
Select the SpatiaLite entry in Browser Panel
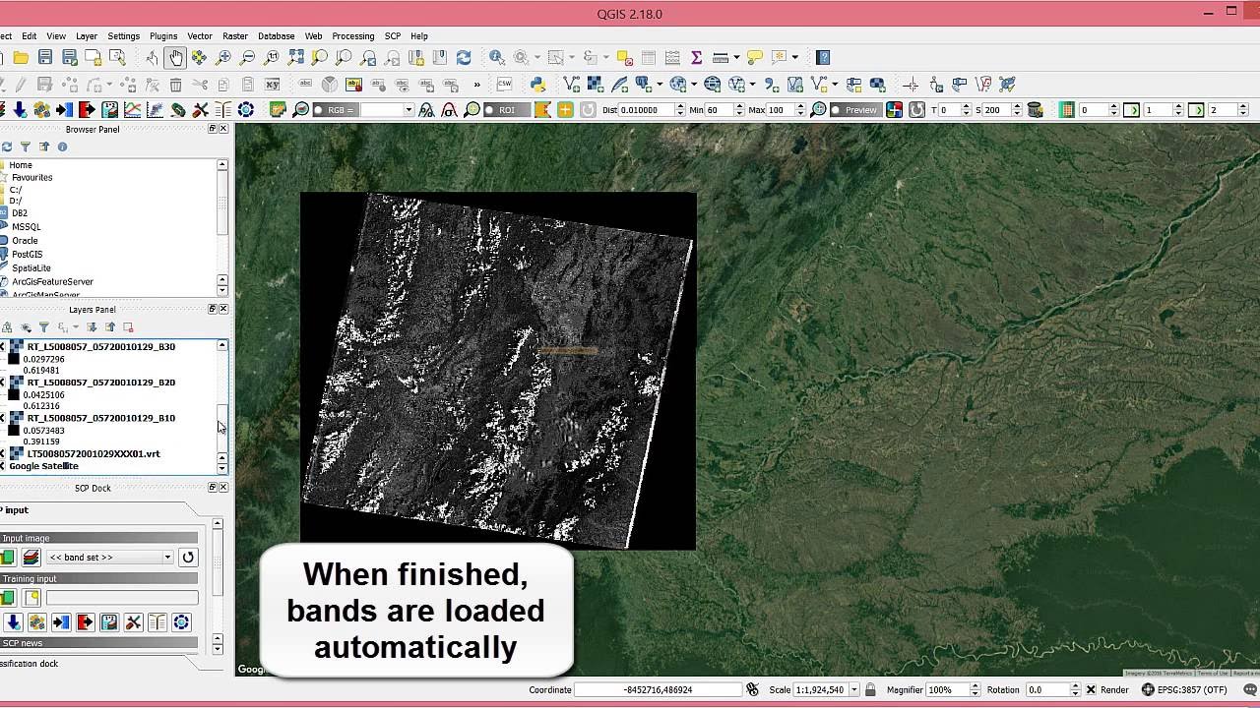click(x=31, y=267)
